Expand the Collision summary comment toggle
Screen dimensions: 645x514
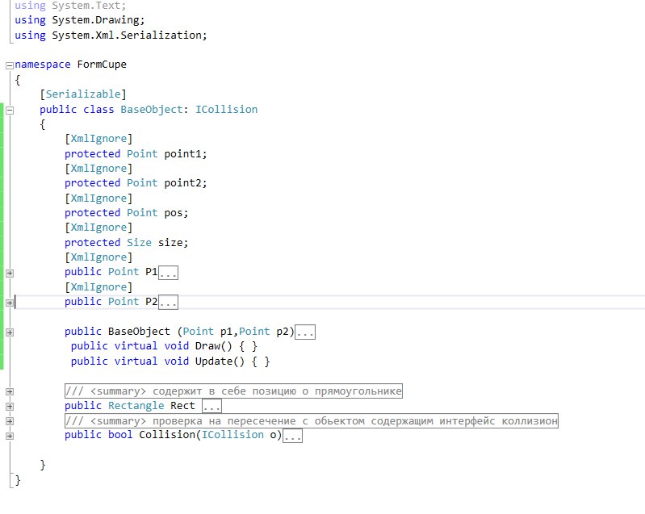10,421
